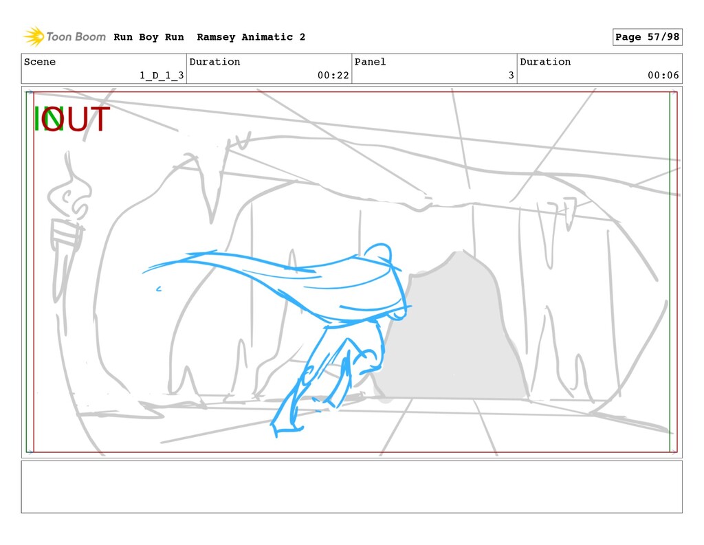Select scene name '1_D_1_3'
This screenshot has width=704, height=545.
click(162, 76)
